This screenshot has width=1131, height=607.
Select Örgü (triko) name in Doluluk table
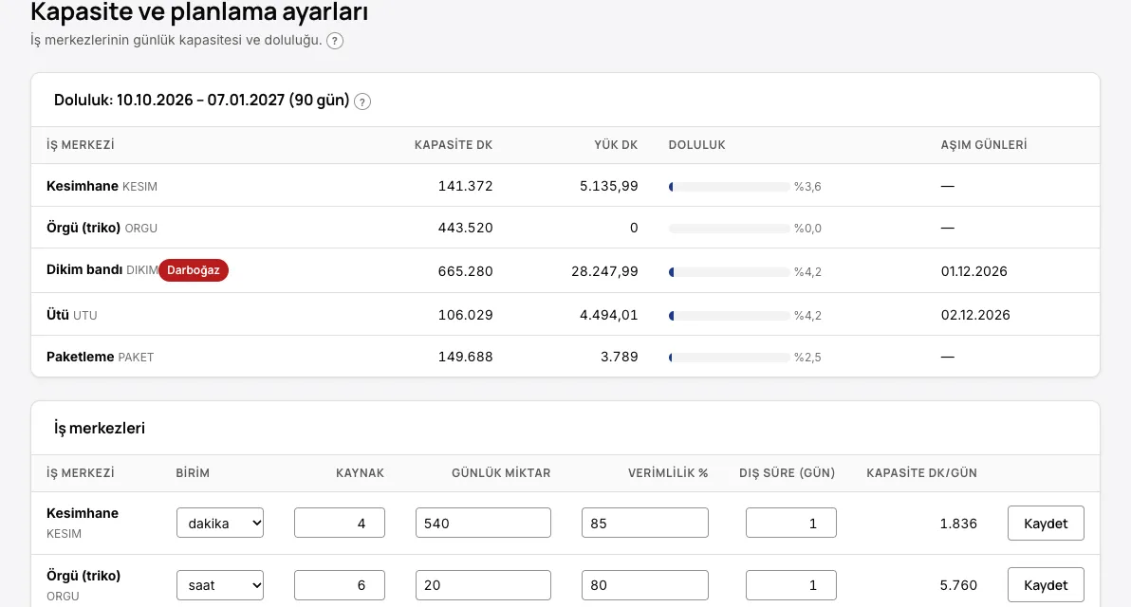click(x=83, y=228)
